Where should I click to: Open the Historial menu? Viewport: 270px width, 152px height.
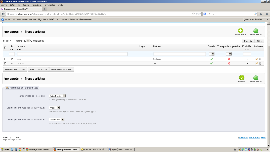point(26,5)
